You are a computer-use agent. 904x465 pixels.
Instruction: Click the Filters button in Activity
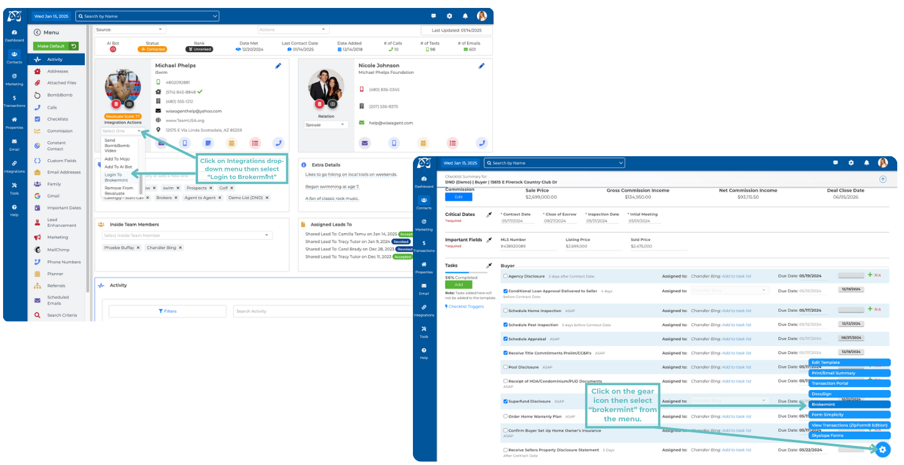click(x=167, y=311)
